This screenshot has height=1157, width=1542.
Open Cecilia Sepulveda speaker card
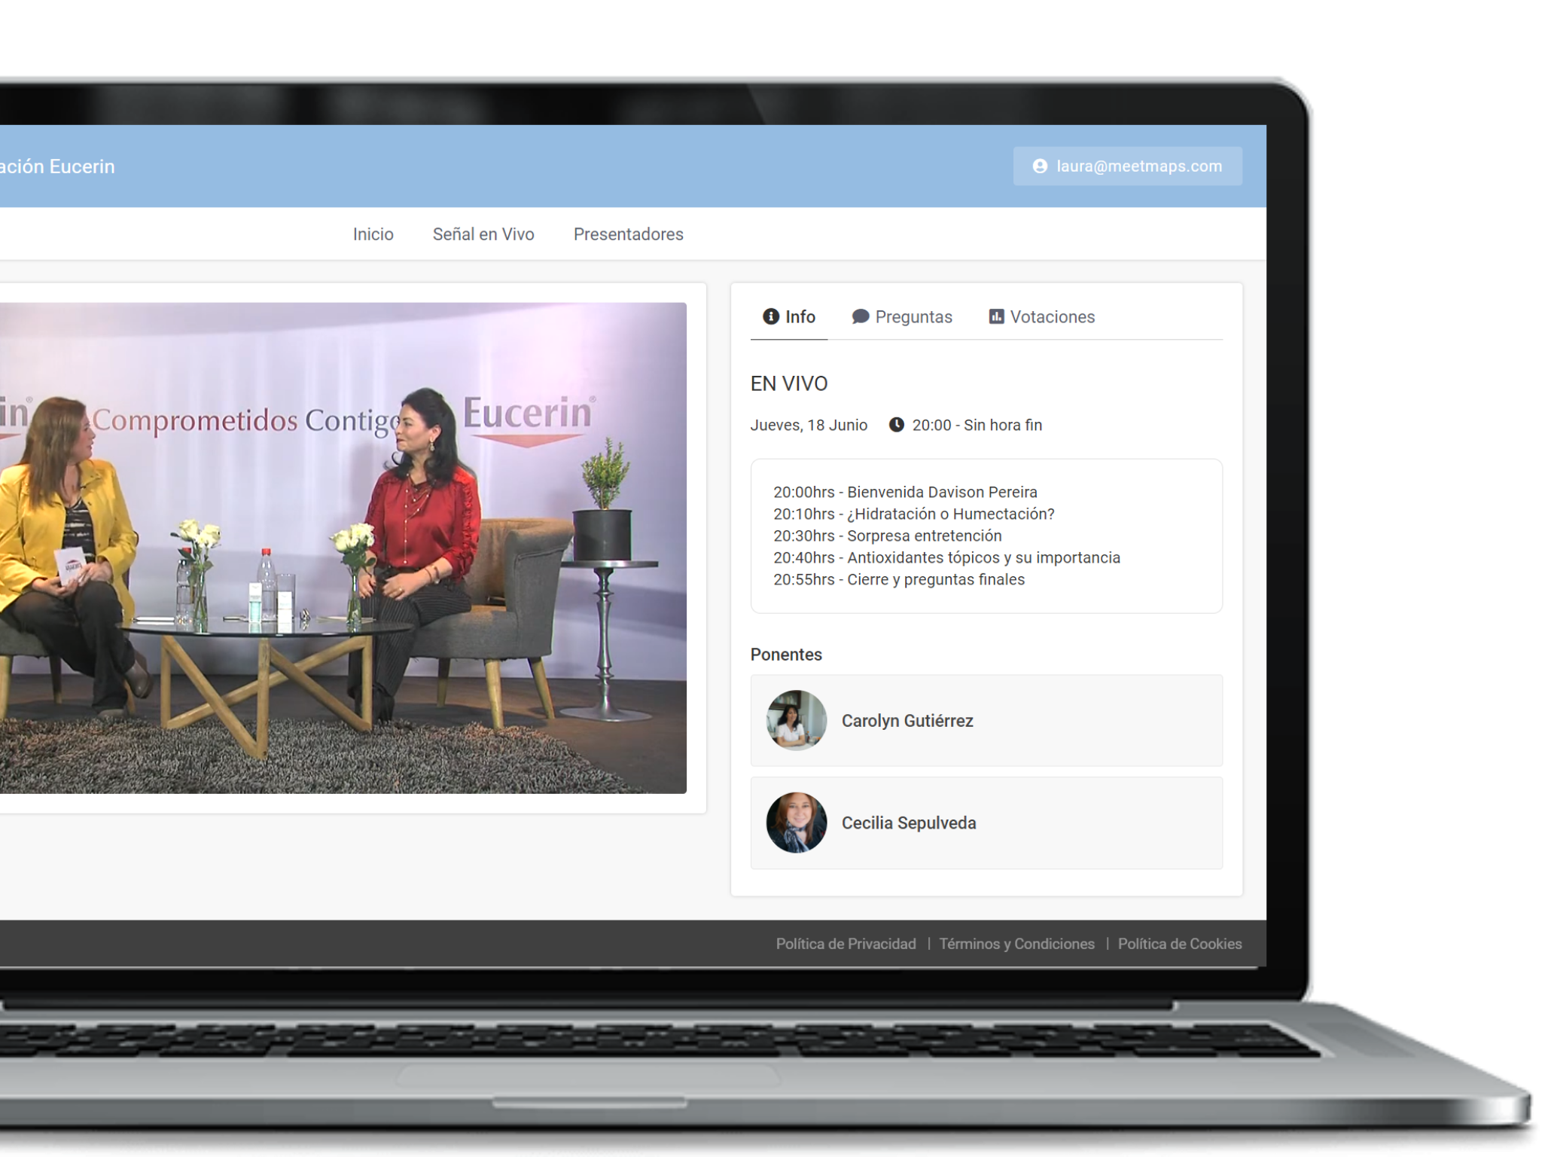point(986,823)
